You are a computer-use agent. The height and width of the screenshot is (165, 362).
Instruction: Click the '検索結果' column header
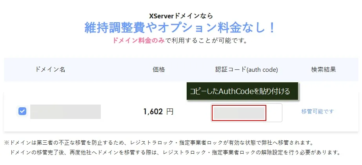323,70
